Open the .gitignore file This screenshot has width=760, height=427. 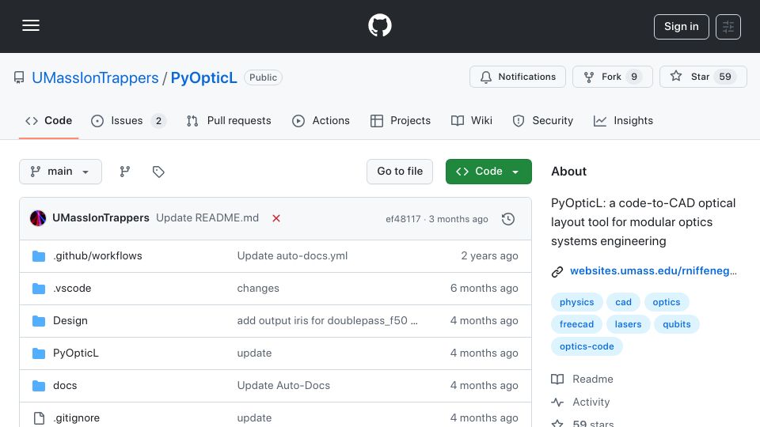[76, 418]
